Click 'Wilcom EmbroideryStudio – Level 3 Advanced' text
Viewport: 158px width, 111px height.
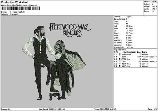19,5
